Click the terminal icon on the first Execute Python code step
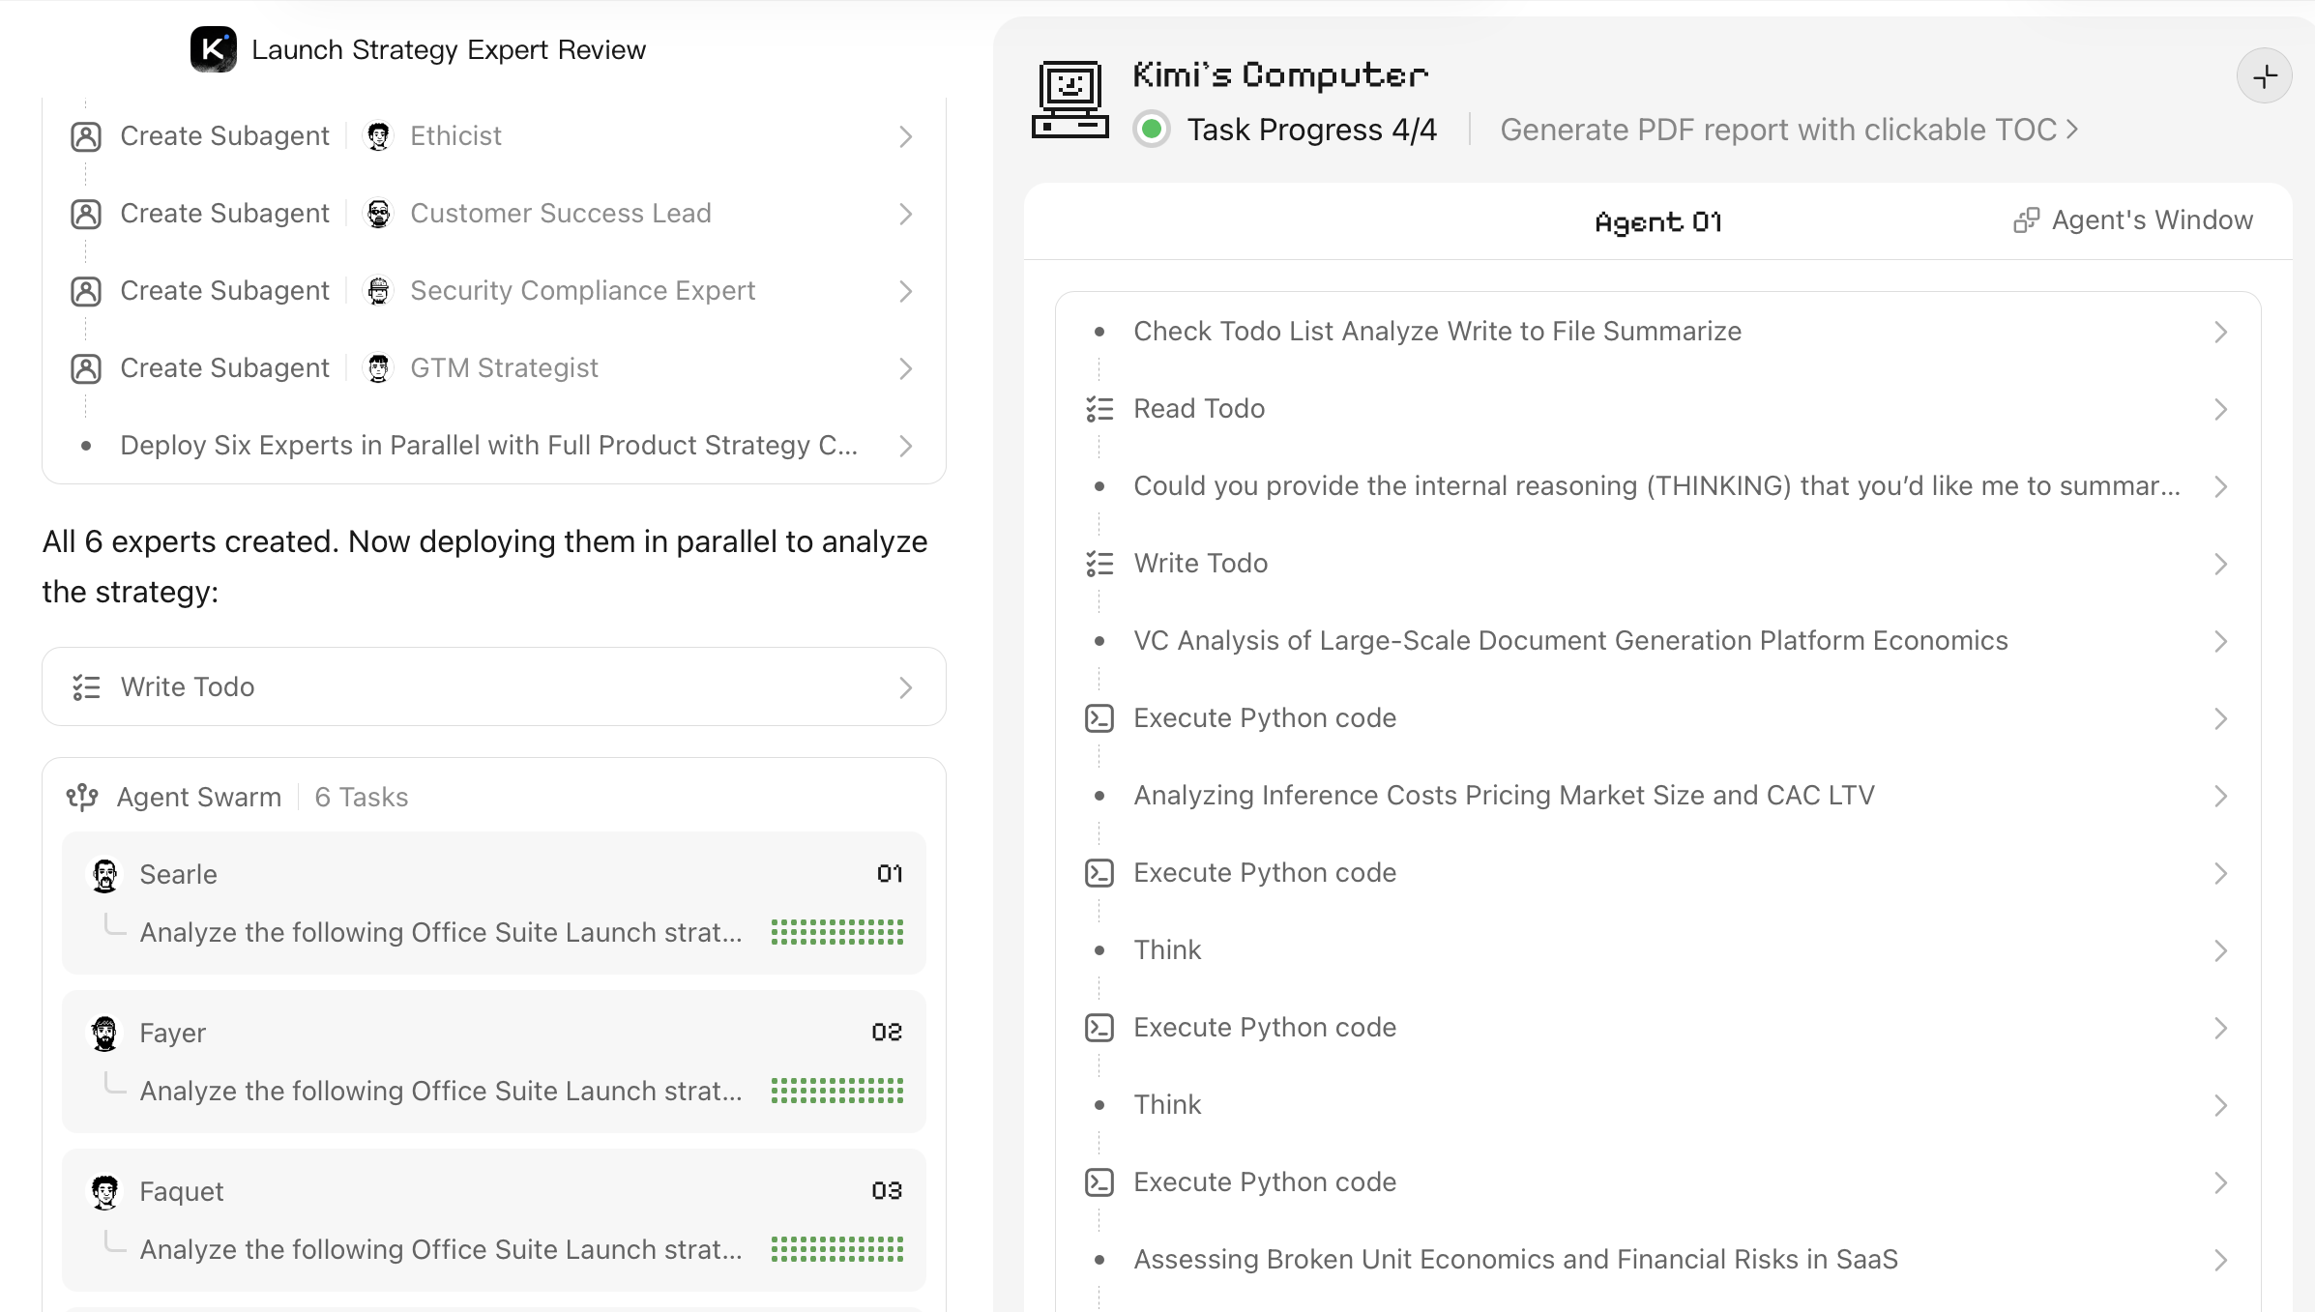Image resolution: width=2315 pixels, height=1312 pixels. click(1099, 717)
